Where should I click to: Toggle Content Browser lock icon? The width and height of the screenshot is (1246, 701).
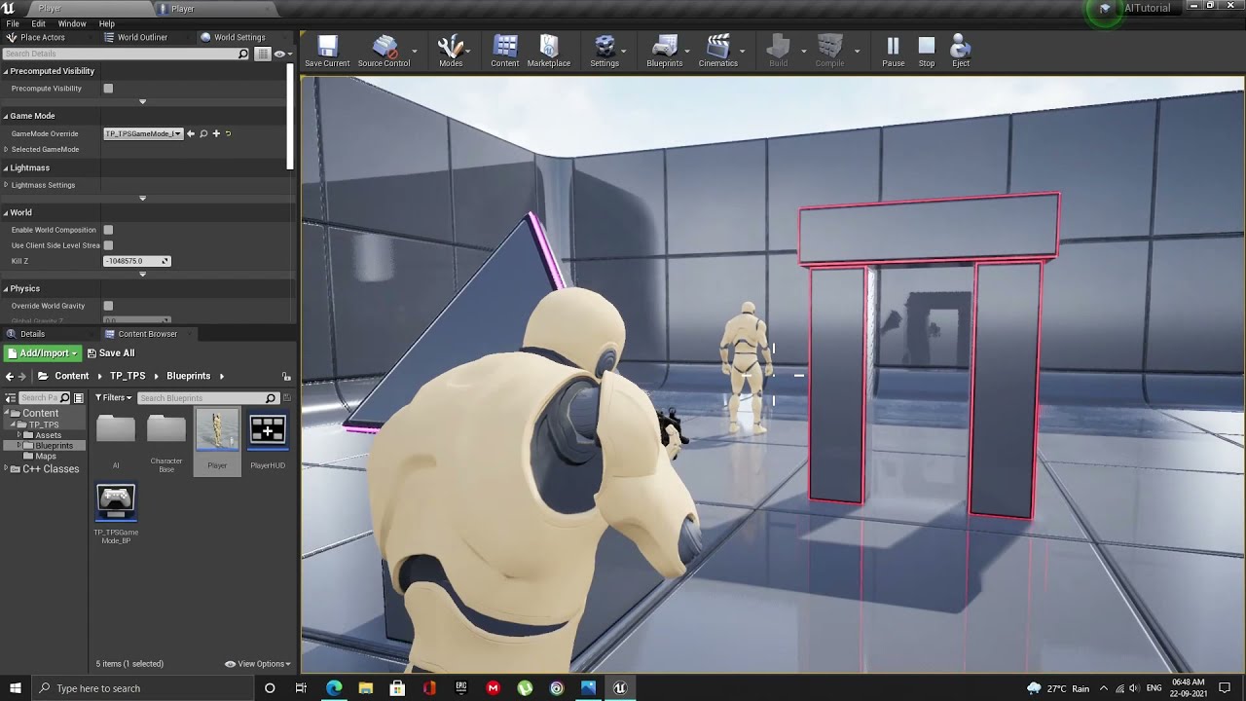(286, 377)
